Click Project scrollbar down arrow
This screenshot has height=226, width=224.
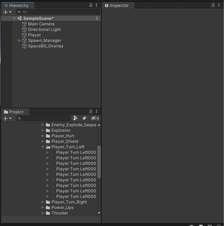click(99, 213)
